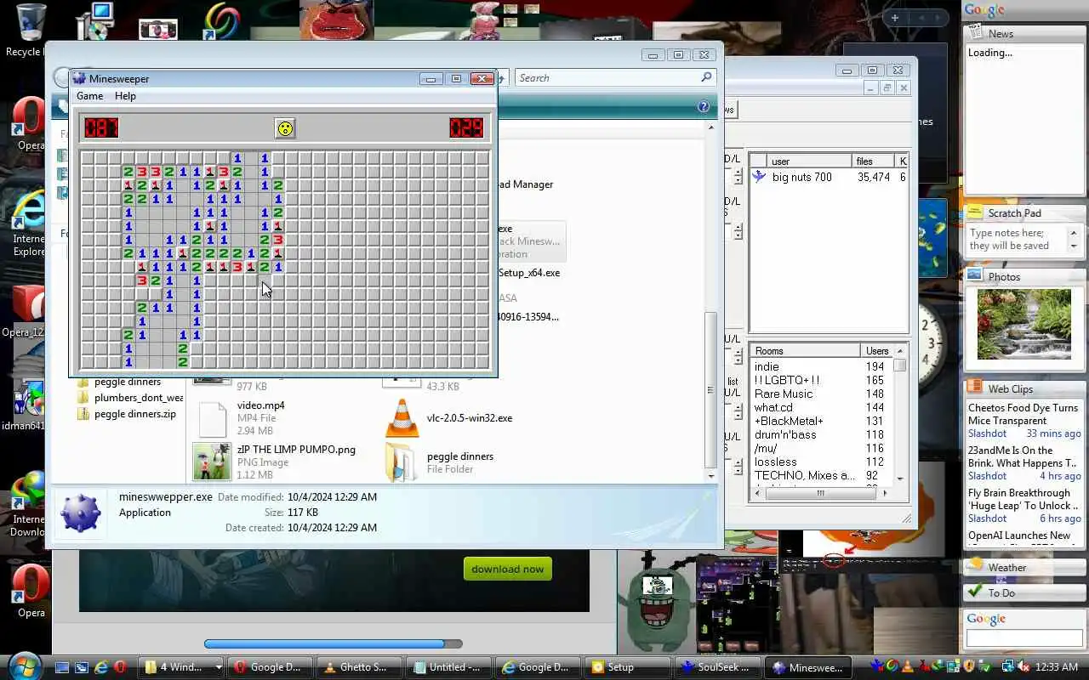Select the /mu/ room
The width and height of the screenshot is (1089, 680).
766,448
